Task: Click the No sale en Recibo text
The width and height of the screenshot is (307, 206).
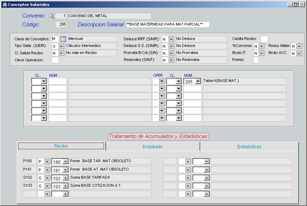Action: tap(81, 53)
